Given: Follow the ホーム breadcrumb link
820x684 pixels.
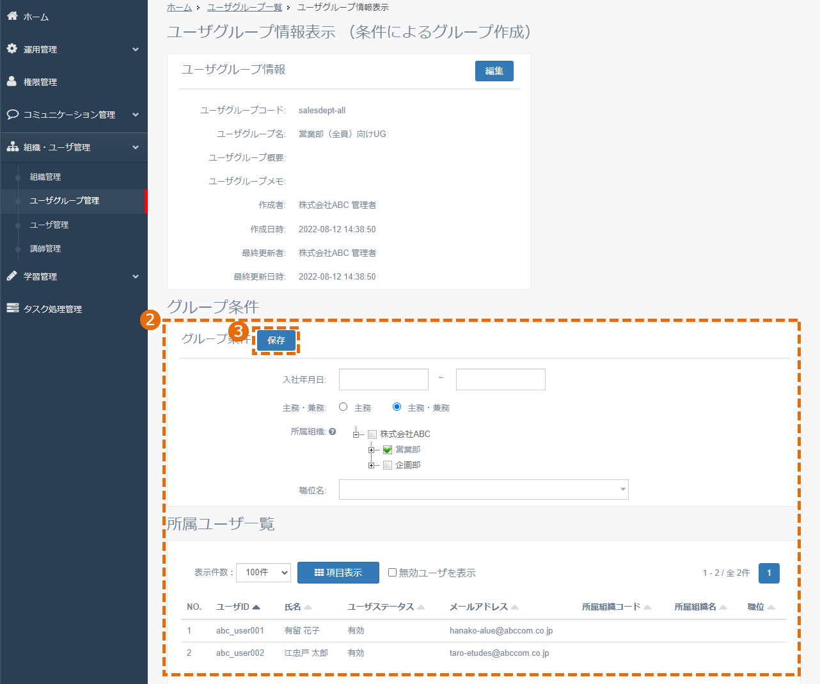Looking at the screenshot, I should pos(179,7).
